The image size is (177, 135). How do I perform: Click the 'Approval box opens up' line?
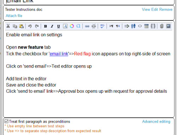pyautogui.click(x=86, y=91)
